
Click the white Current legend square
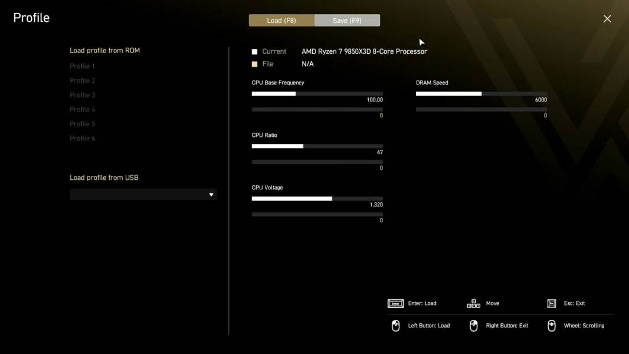point(254,52)
